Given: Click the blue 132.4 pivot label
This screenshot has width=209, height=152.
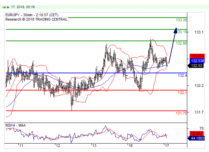Looking at the screenshot, I should click(182, 75).
